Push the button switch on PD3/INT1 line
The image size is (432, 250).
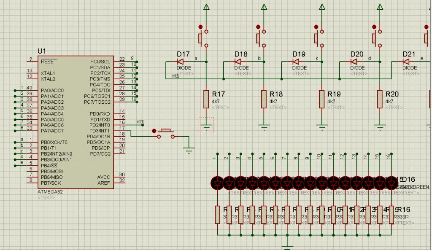click(x=165, y=133)
